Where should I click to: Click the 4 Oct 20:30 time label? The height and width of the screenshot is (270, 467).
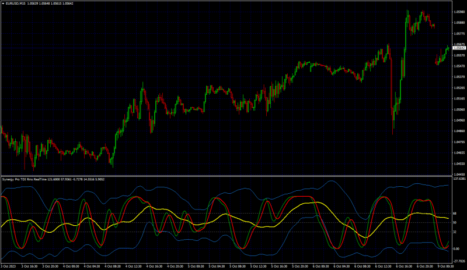pos(175,267)
